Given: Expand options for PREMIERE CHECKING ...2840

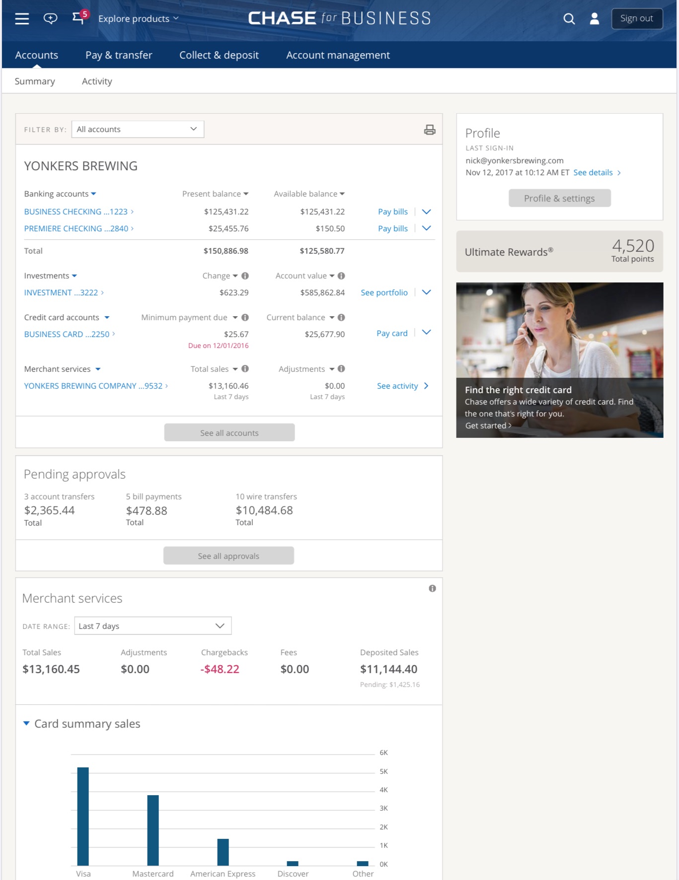Looking at the screenshot, I should (x=426, y=228).
